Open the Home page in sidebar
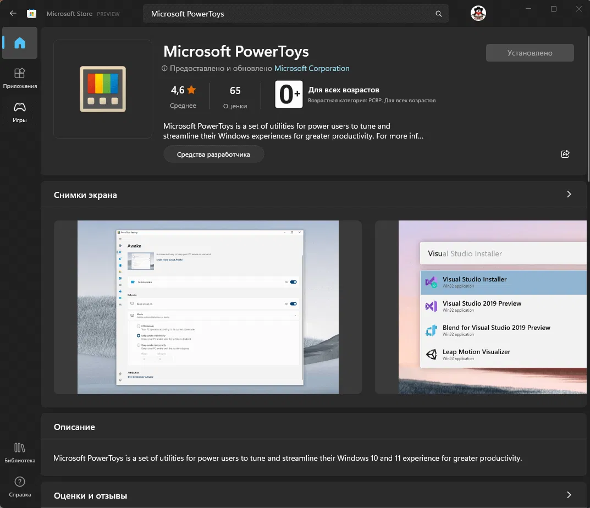Image resolution: width=590 pixels, height=508 pixels. click(20, 43)
